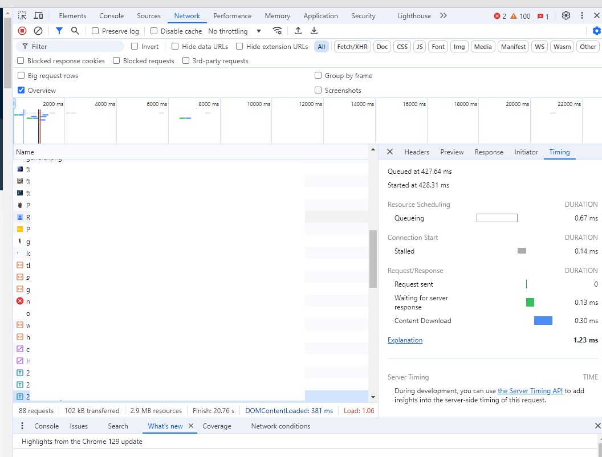Open DevTools settings gear
Screen dimensions: 602x457
[566, 16]
